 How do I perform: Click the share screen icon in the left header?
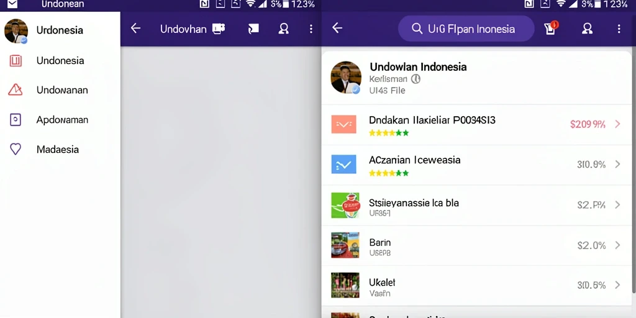click(253, 29)
